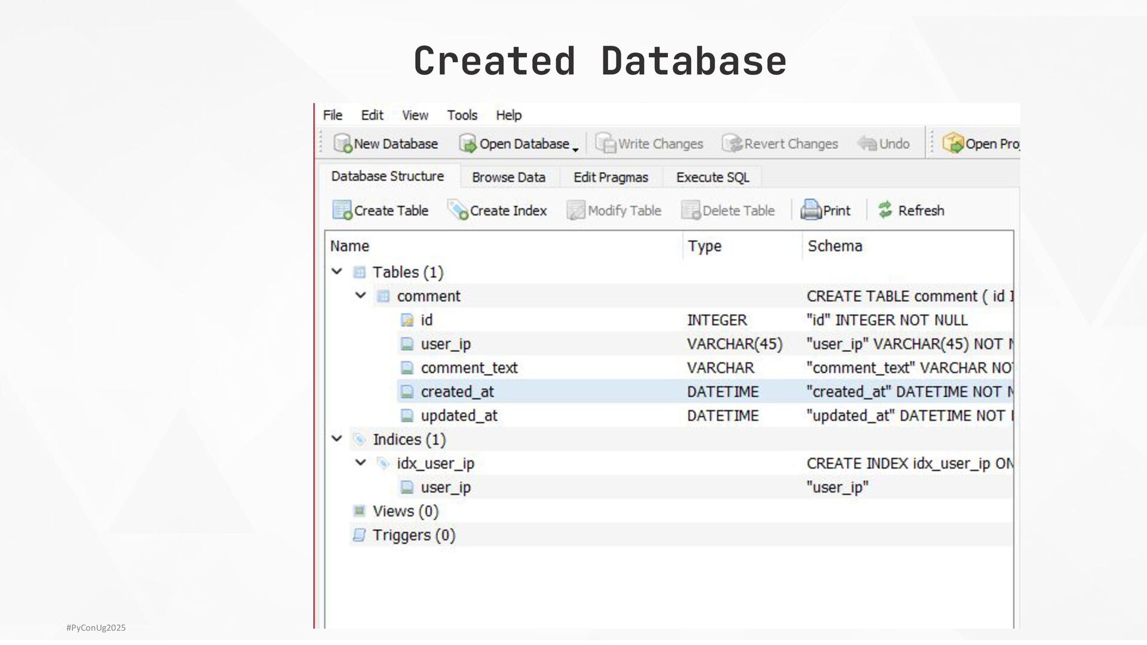
Task: Click the Create Table button label
Action: pos(391,210)
